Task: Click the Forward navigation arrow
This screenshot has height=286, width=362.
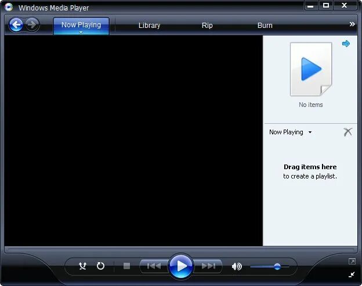Action: [32, 24]
